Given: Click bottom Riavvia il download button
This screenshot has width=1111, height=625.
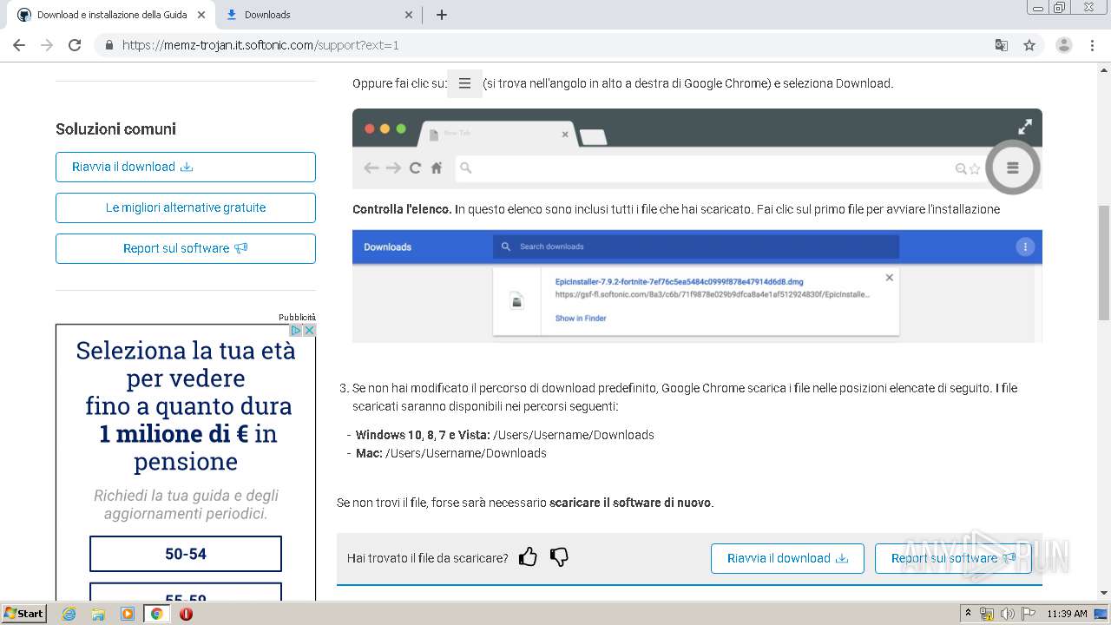Looking at the screenshot, I should pyautogui.click(x=787, y=558).
